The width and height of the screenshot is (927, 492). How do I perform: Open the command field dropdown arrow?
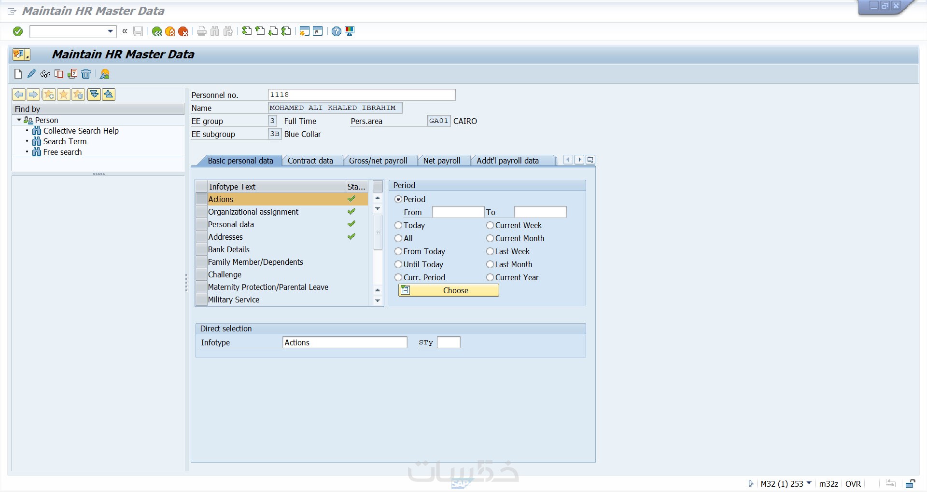point(111,31)
